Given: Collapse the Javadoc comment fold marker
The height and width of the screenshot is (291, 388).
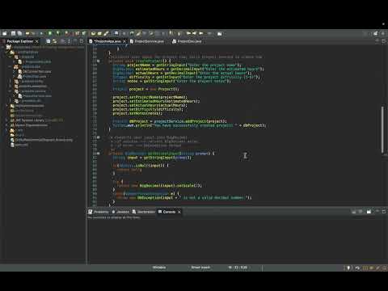Looking at the screenshot, I should [99, 137].
